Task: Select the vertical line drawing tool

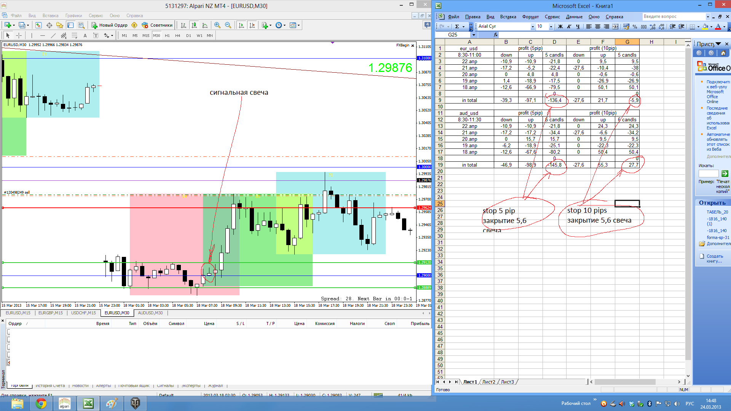Action: click(32, 35)
